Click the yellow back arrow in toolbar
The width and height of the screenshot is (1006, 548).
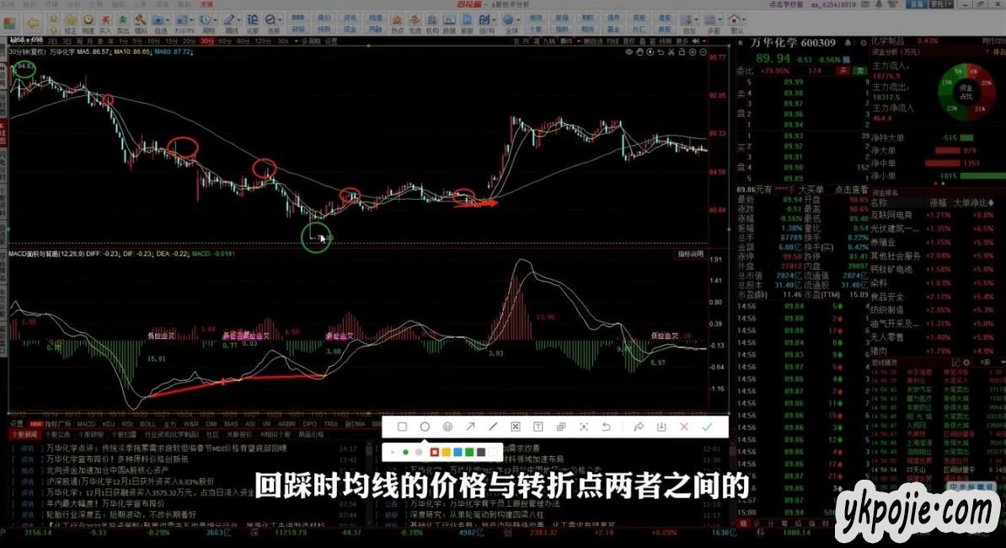click(x=33, y=23)
